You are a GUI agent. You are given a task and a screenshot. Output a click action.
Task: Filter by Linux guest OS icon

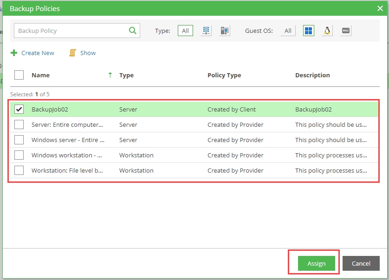[327, 31]
